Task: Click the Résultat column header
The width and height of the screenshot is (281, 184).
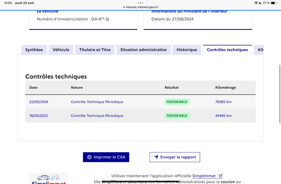Action: (x=172, y=87)
